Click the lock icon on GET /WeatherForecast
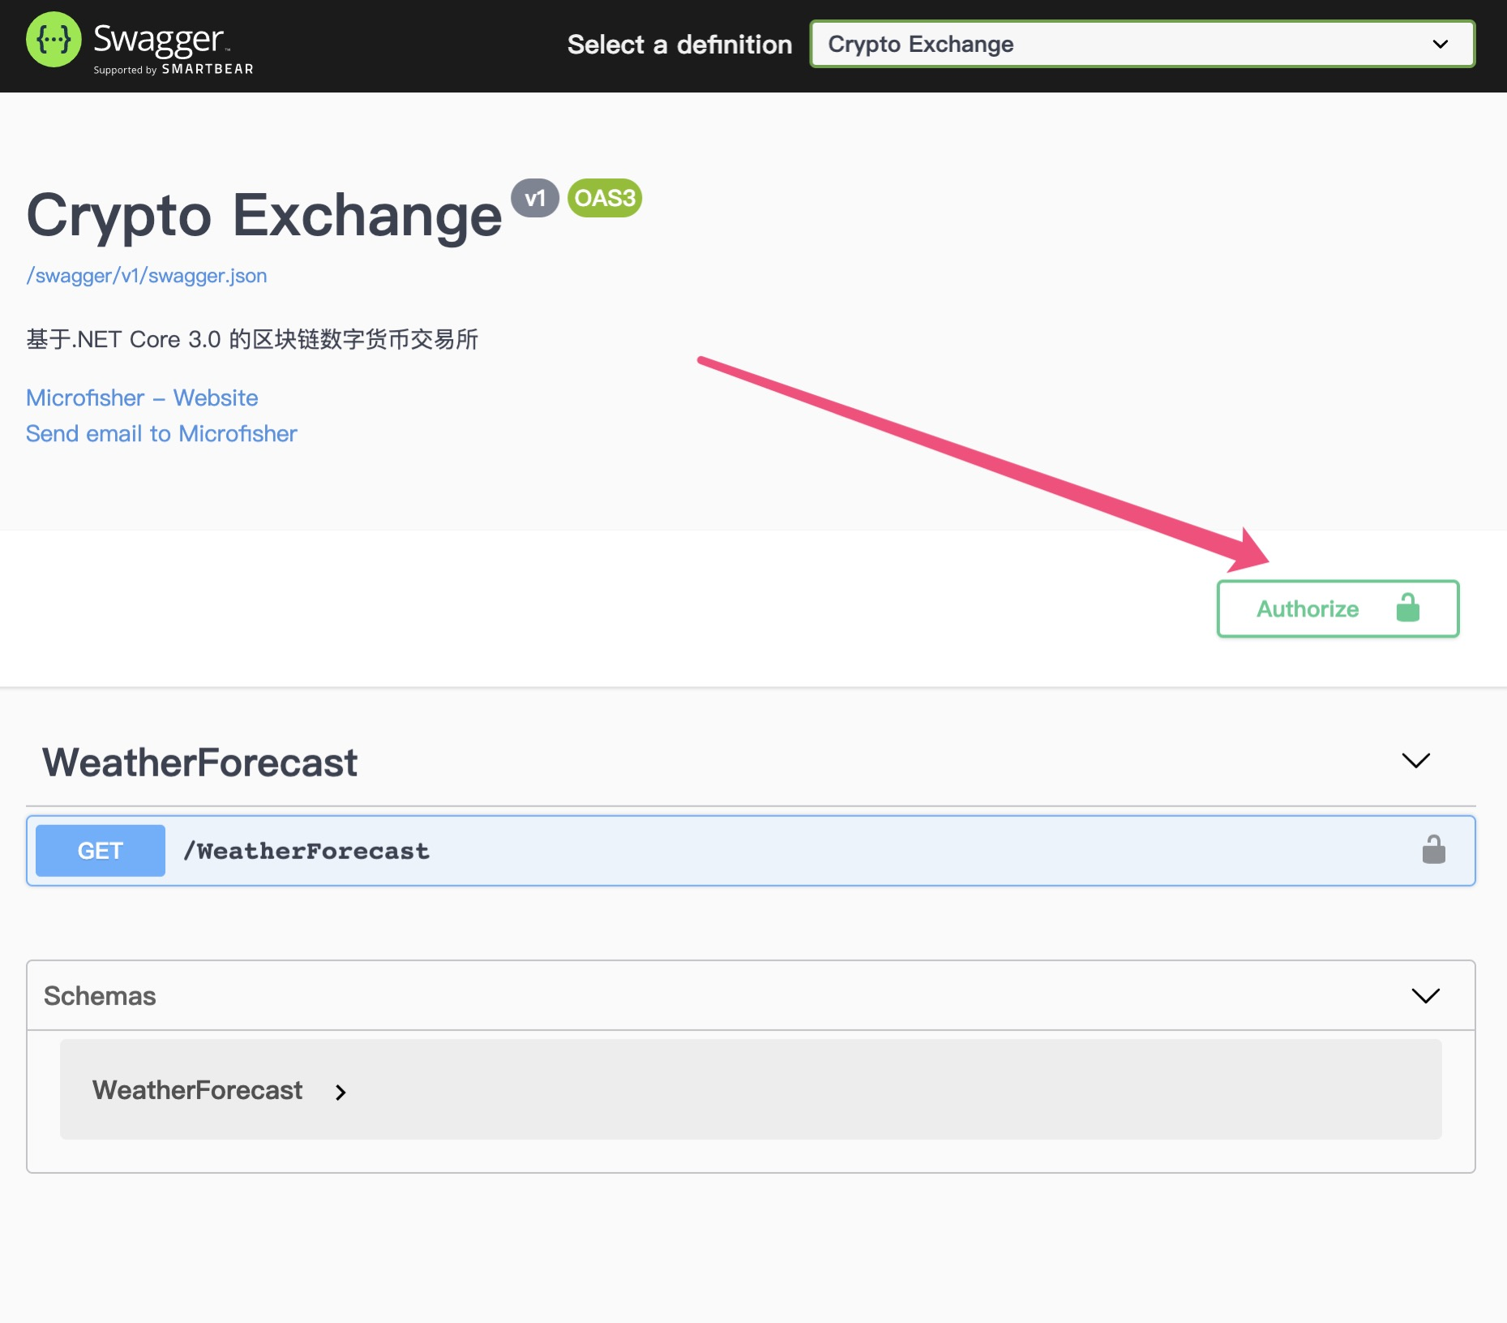 (x=1433, y=850)
